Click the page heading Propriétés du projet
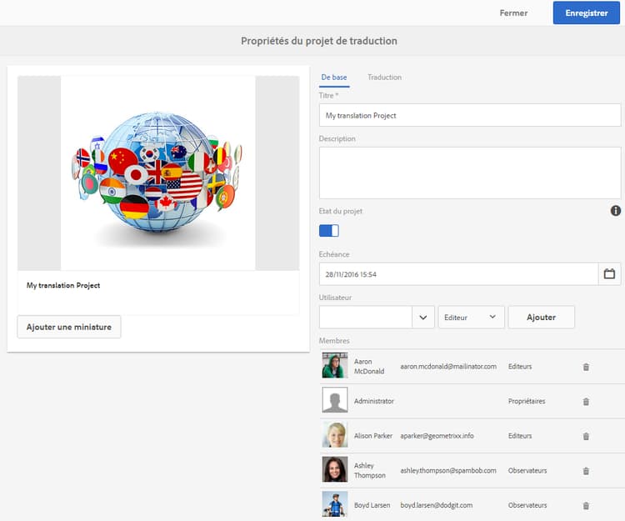The image size is (625, 521). tap(319, 41)
